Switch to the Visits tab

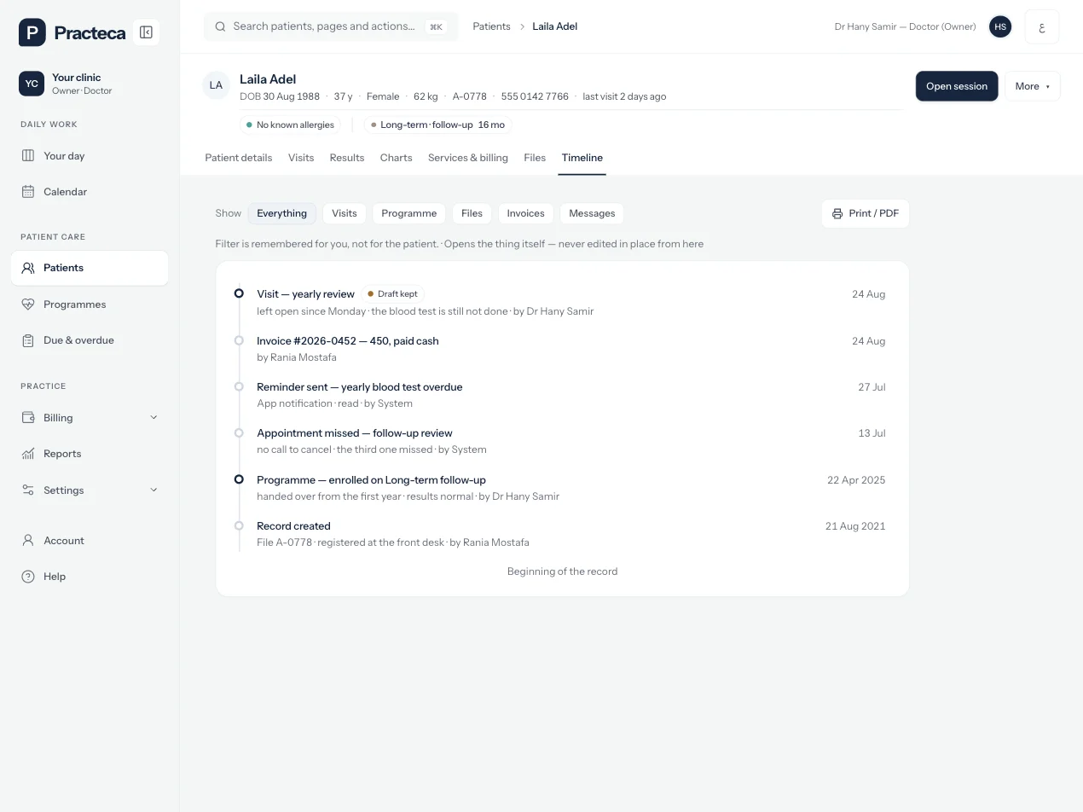[x=301, y=158]
